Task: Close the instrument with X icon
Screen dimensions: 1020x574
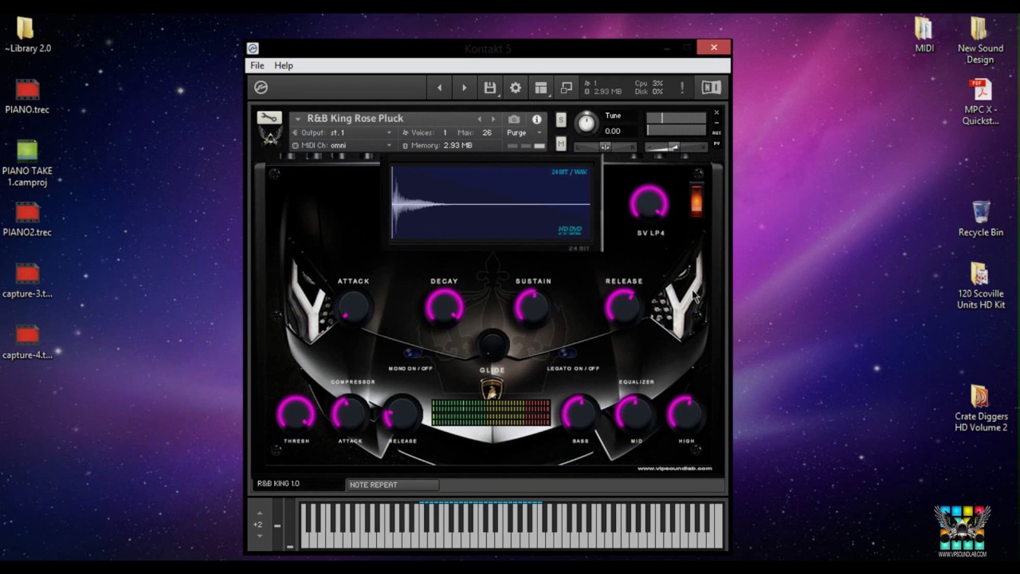Action: [716, 113]
